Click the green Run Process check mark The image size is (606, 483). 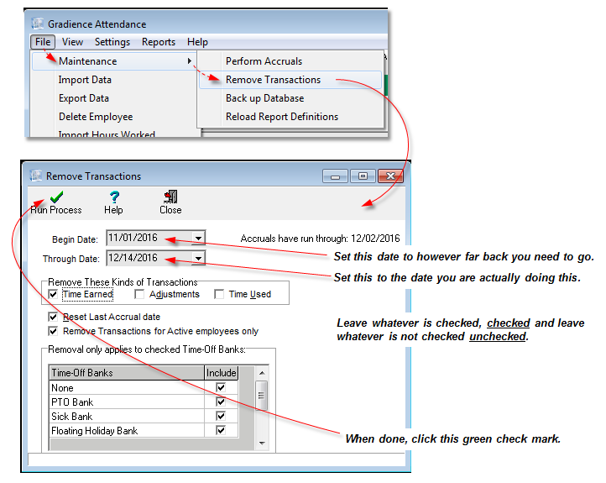pos(57,197)
